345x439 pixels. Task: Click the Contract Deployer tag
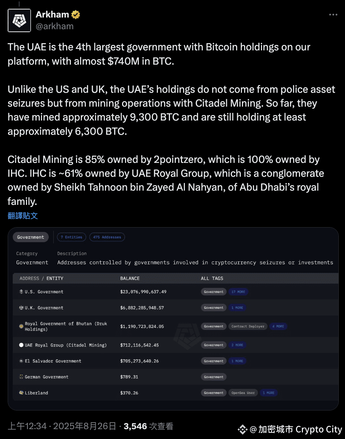(248, 327)
